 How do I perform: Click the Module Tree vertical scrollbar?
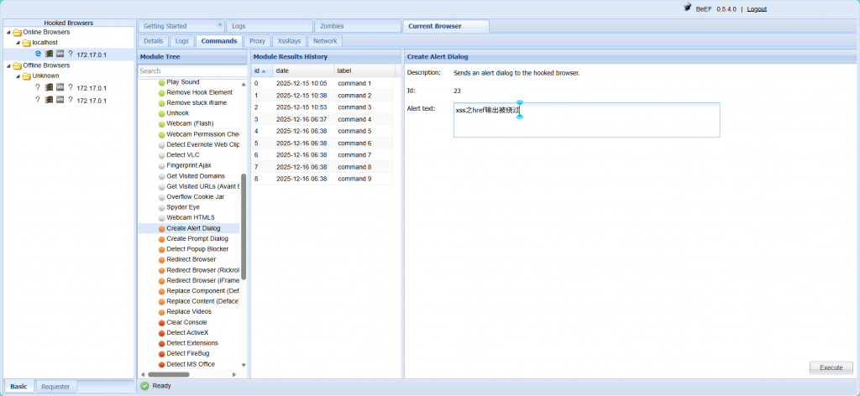(244, 227)
